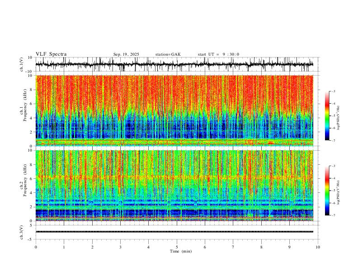Click the '-3' value on ch.1 color bar
The image size is (358, 277).
click(x=333, y=91)
